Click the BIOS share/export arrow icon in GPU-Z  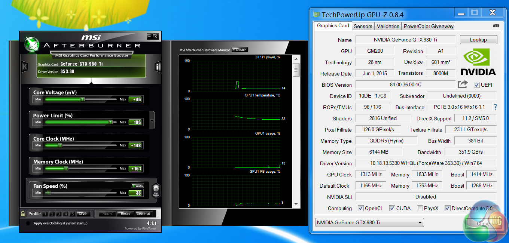(x=463, y=84)
